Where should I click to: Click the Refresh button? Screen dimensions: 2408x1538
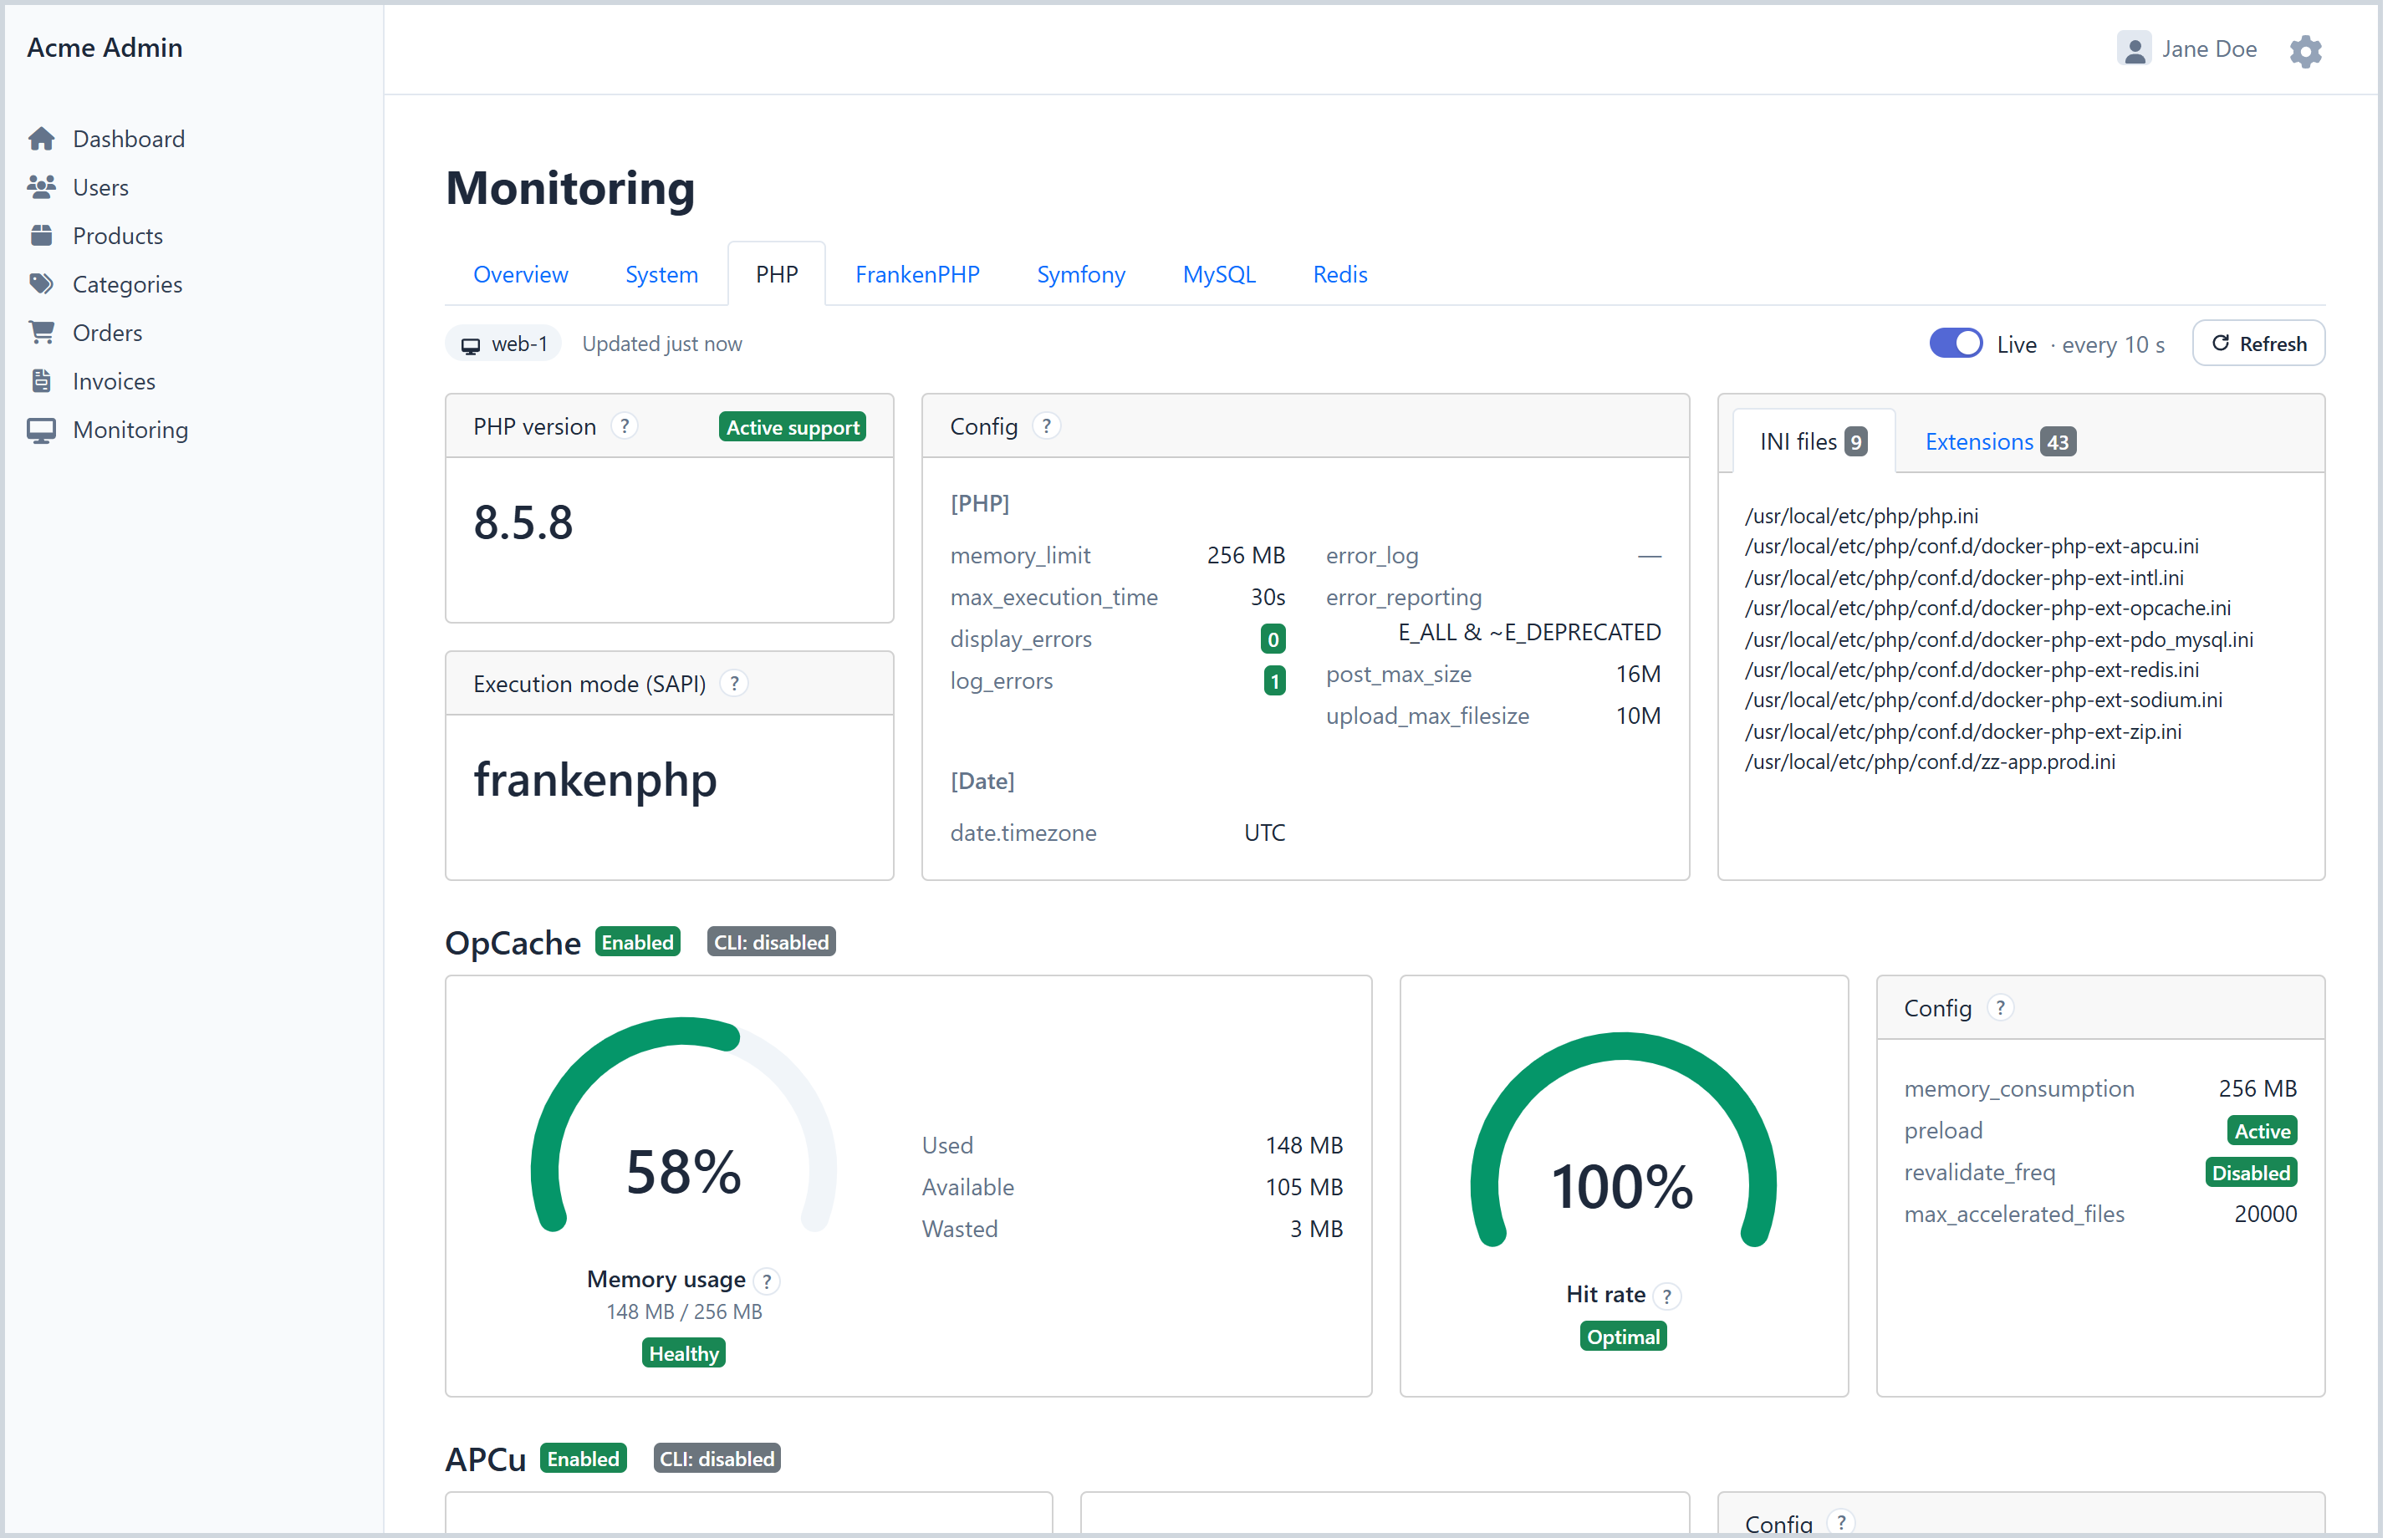(2258, 344)
